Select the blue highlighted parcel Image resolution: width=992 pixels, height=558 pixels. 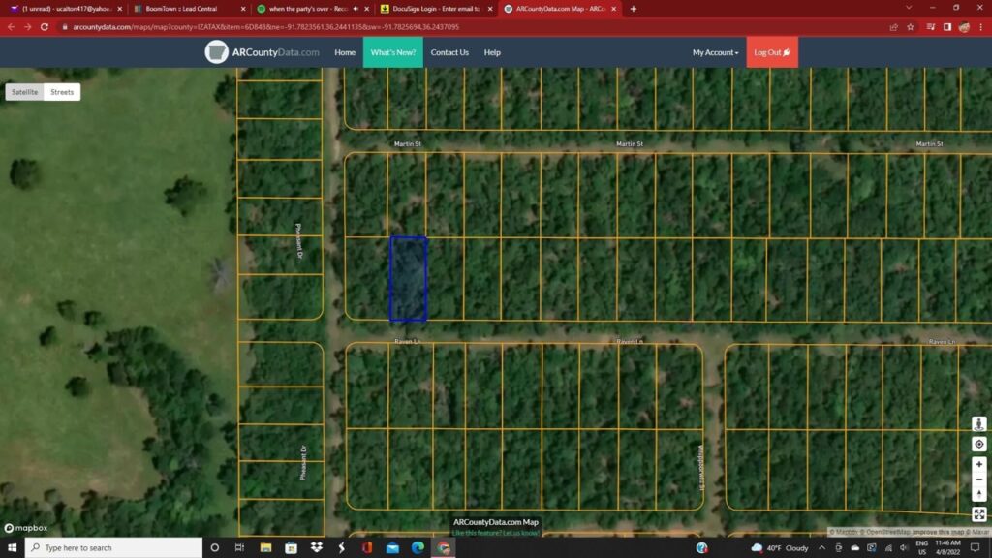pyautogui.click(x=408, y=279)
